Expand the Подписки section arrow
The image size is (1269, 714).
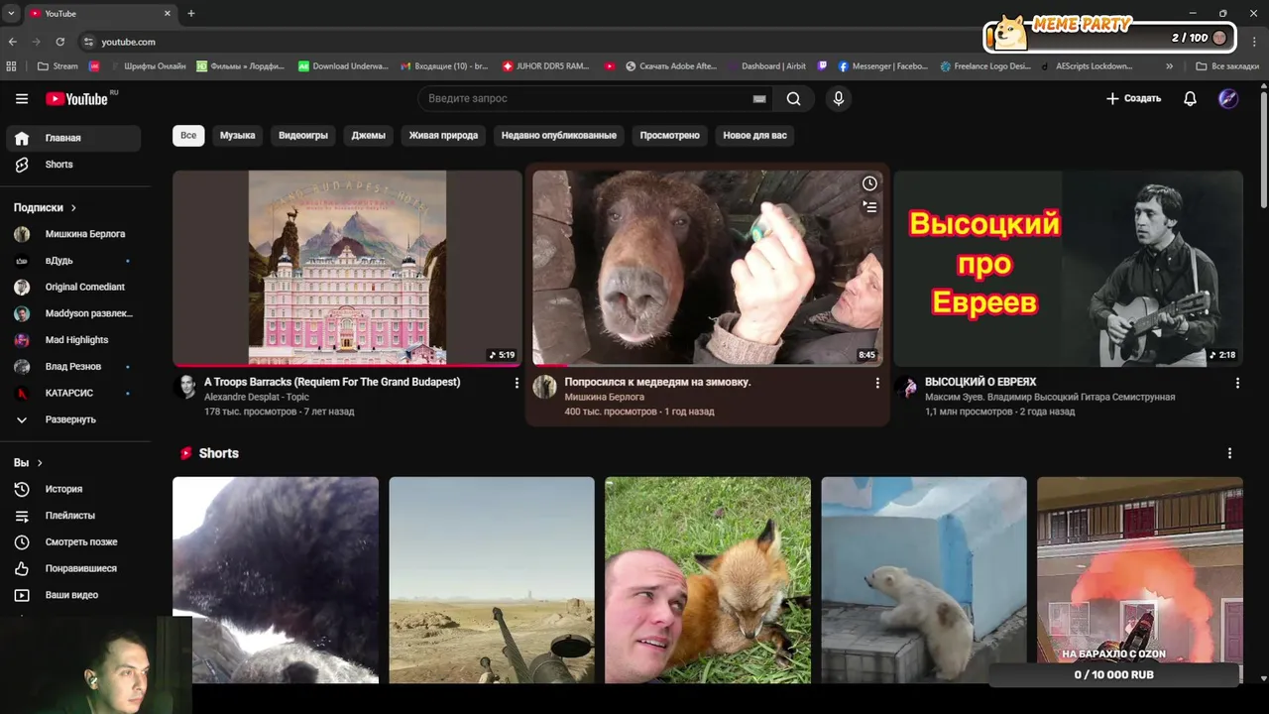73,207
